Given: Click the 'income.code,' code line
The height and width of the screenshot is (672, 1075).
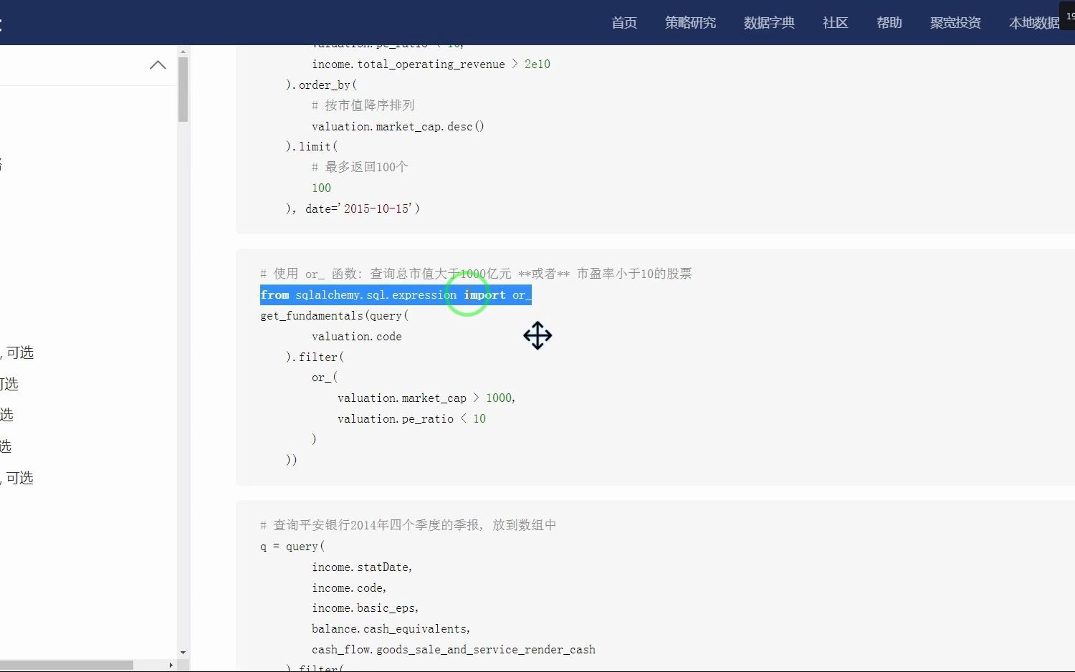Looking at the screenshot, I should [349, 588].
